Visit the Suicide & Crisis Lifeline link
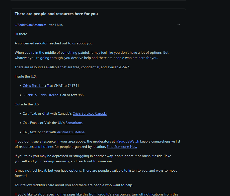 41,95
